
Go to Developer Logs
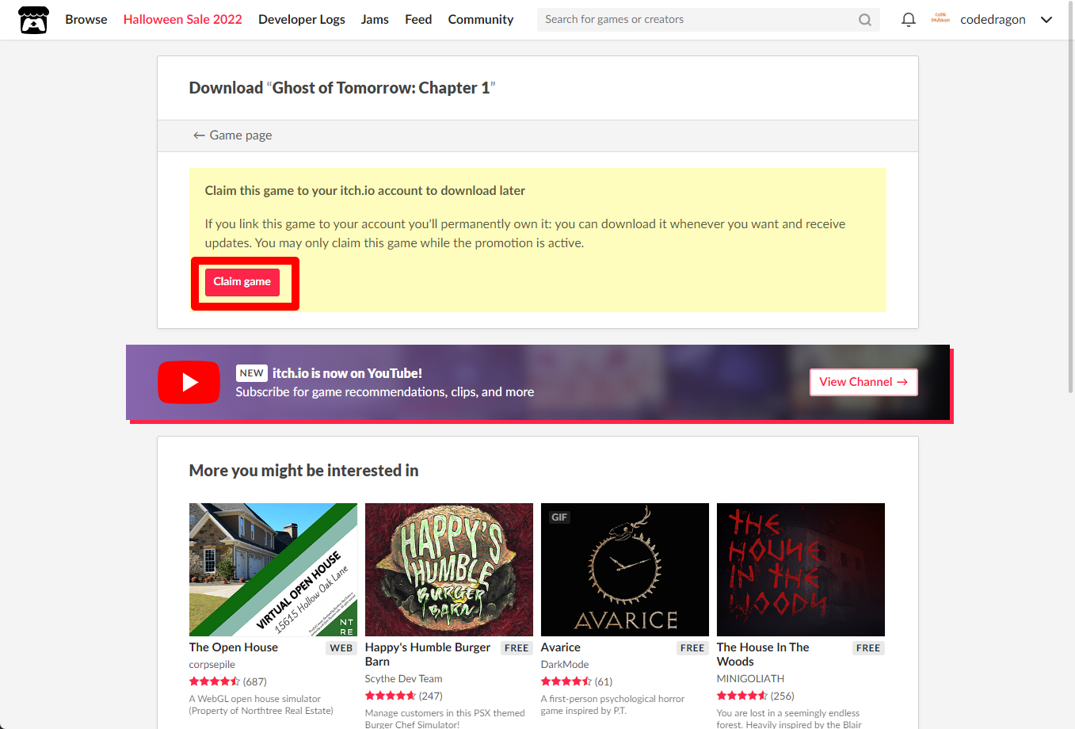pyautogui.click(x=302, y=19)
